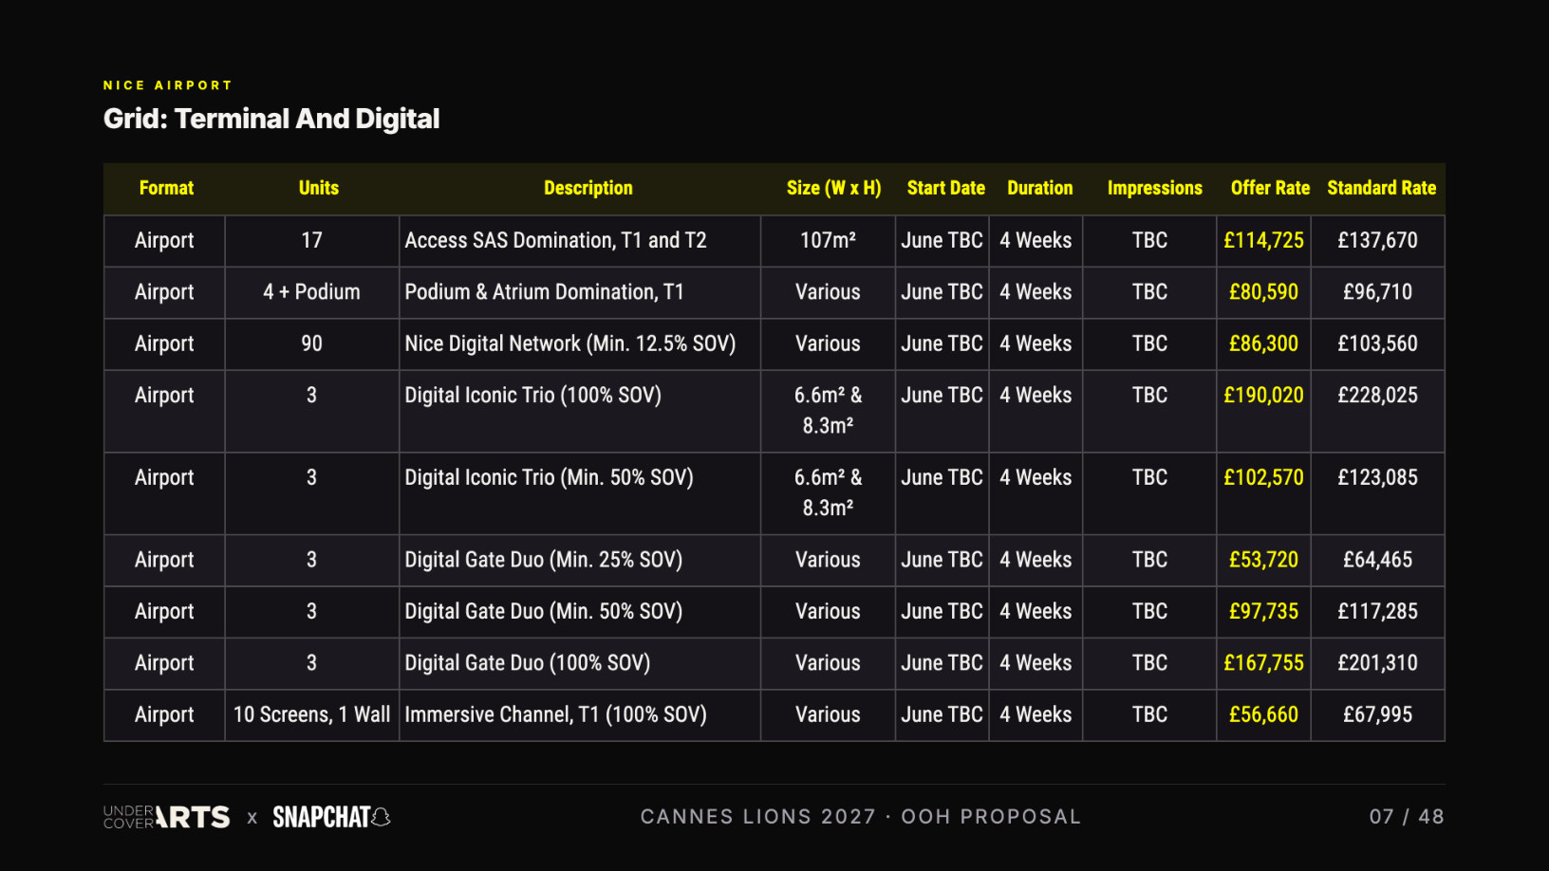The image size is (1549, 871).
Task: Select 'Immersive Channel, T1 (100% SOV)' cell
Action: (x=580, y=715)
